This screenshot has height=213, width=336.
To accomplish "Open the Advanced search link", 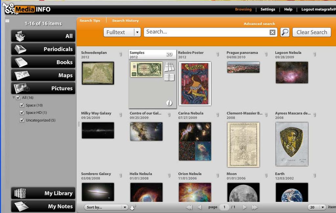I will 259,24.
